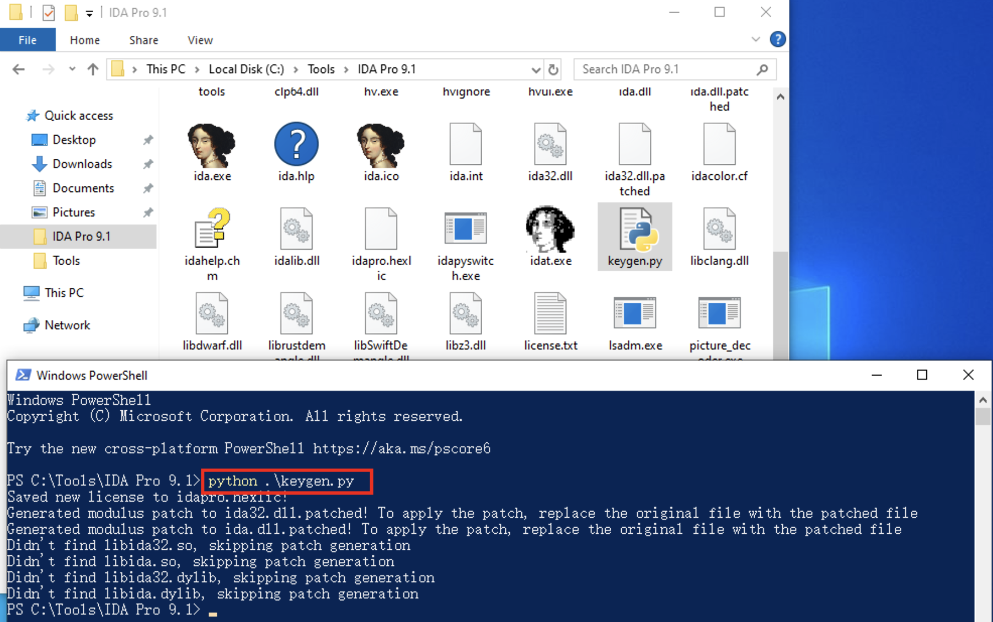Click This PC in the address bar
The height and width of the screenshot is (622, 993).
pos(165,69)
